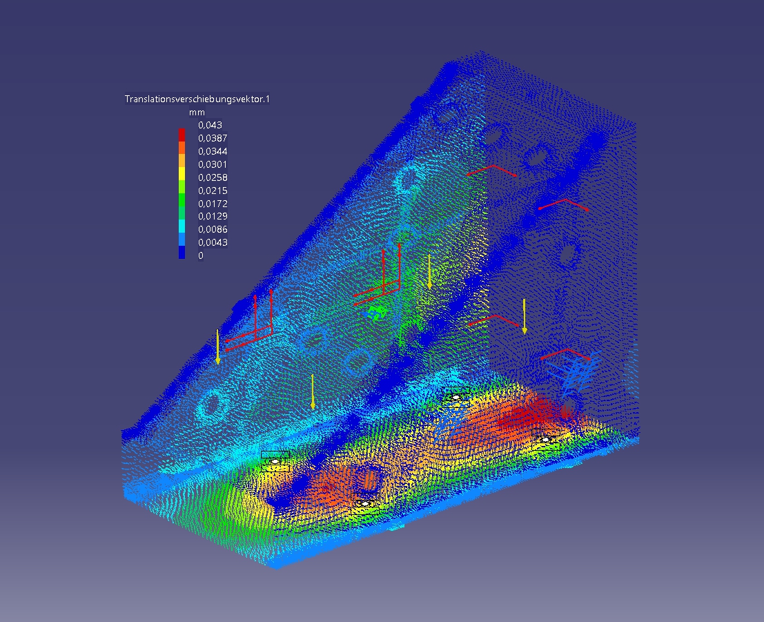Click the 0,0043 legend value
Image resolution: width=764 pixels, height=622 pixels.
pyautogui.click(x=213, y=242)
